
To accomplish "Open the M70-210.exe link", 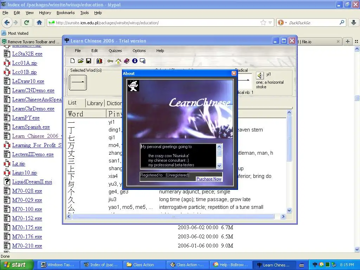I will coord(27,246).
